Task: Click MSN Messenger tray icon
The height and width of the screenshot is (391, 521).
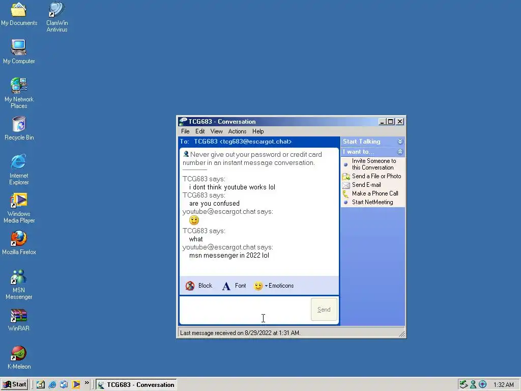Action: point(473,385)
